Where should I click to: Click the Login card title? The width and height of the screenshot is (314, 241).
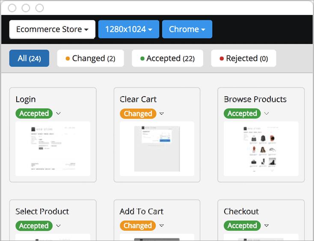click(26, 100)
